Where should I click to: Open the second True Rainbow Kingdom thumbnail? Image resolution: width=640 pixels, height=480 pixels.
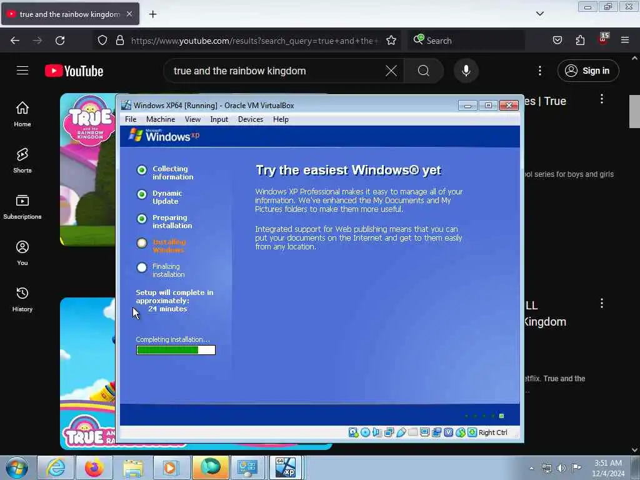coord(87,374)
